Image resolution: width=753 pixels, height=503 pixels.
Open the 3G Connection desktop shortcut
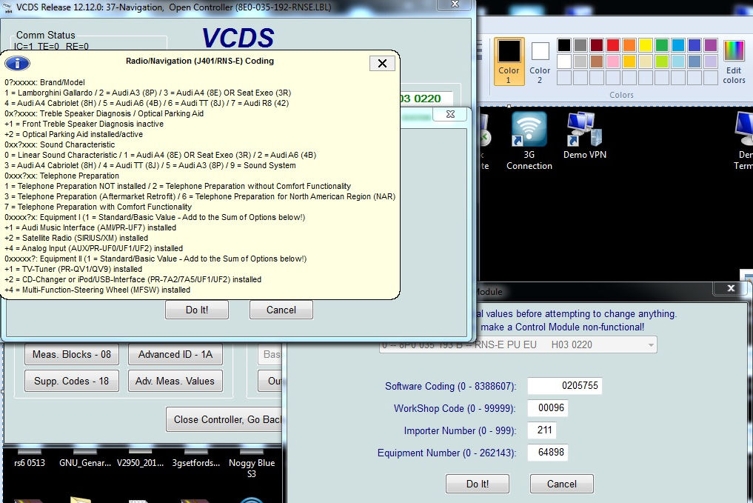[x=529, y=141]
